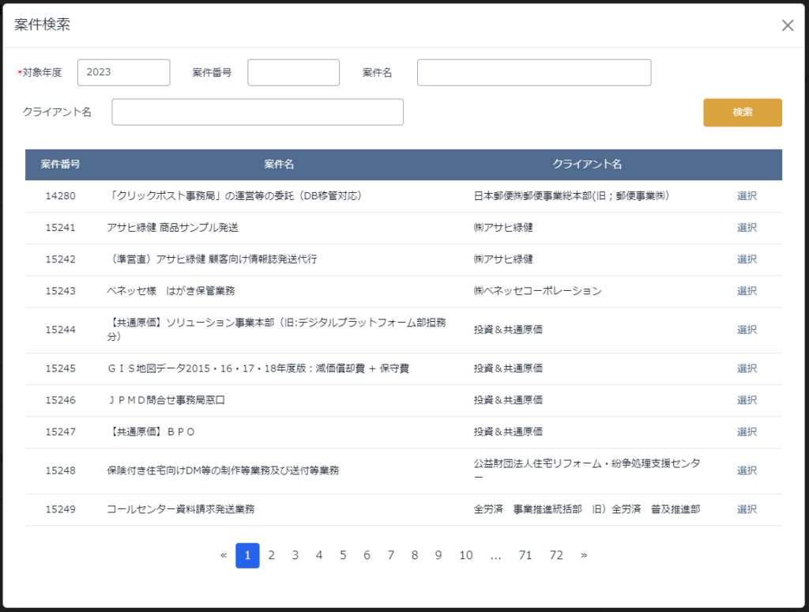
Task: Close the 案件検索 dialog with the X icon
Action: 788,25
